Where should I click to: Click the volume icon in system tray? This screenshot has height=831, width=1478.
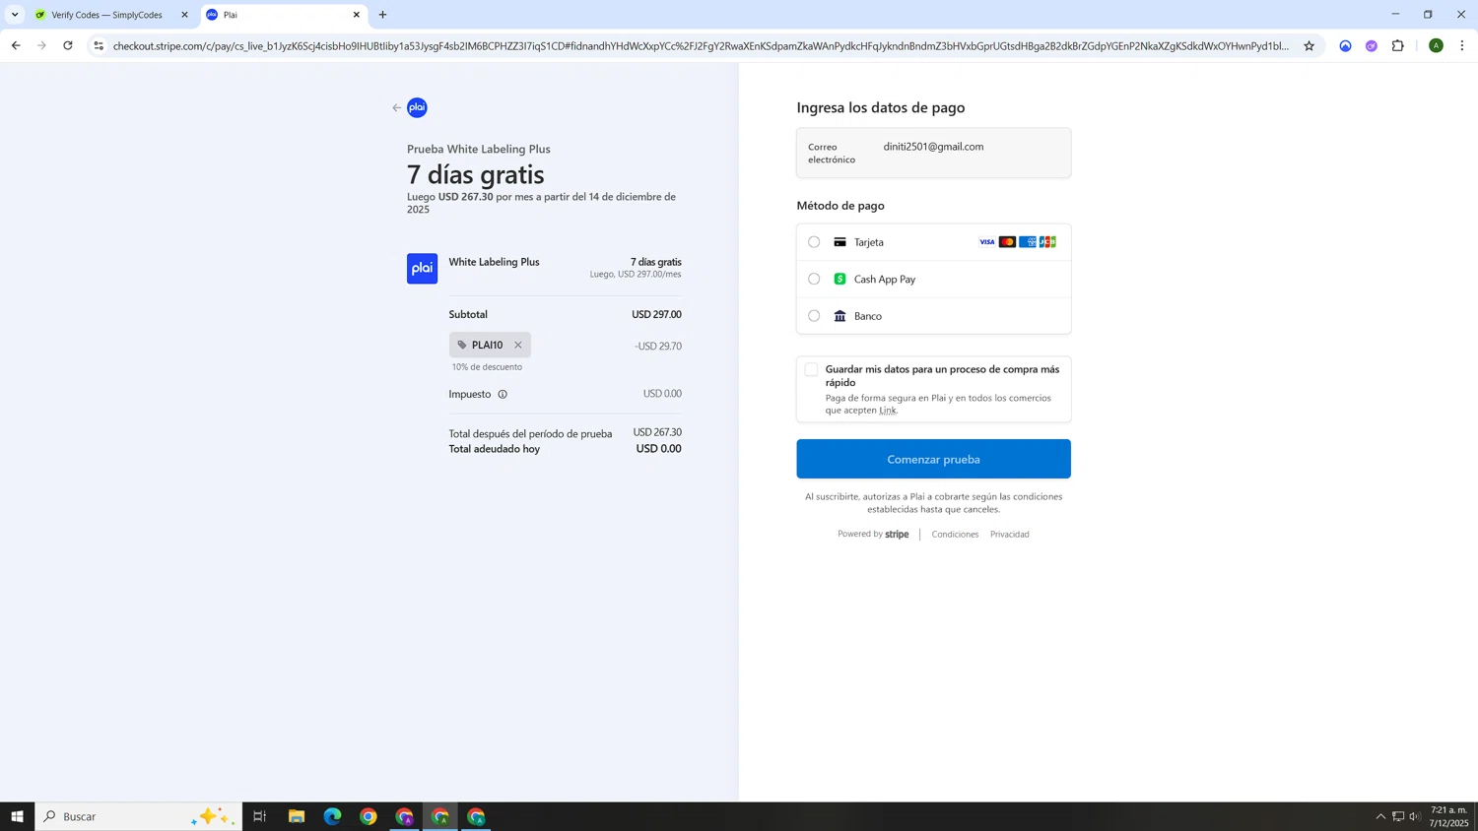coord(1415,816)
